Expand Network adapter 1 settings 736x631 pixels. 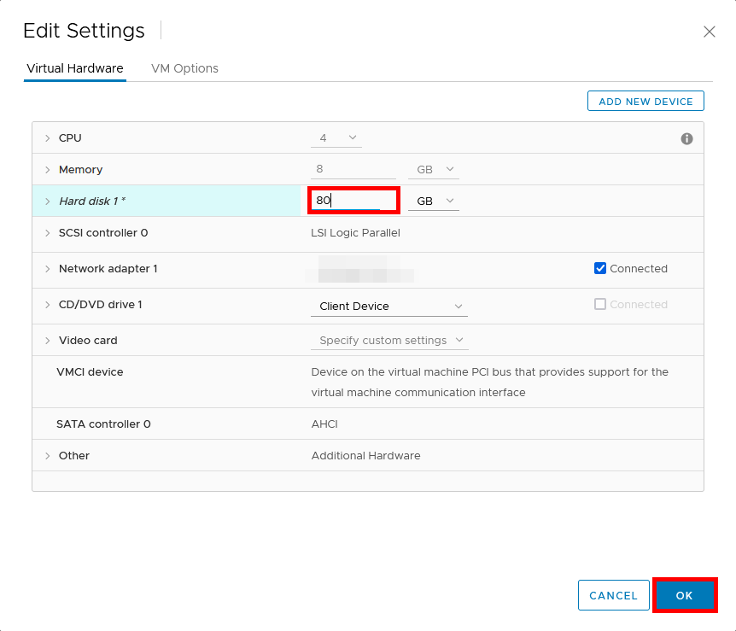(x=48, y=268)
